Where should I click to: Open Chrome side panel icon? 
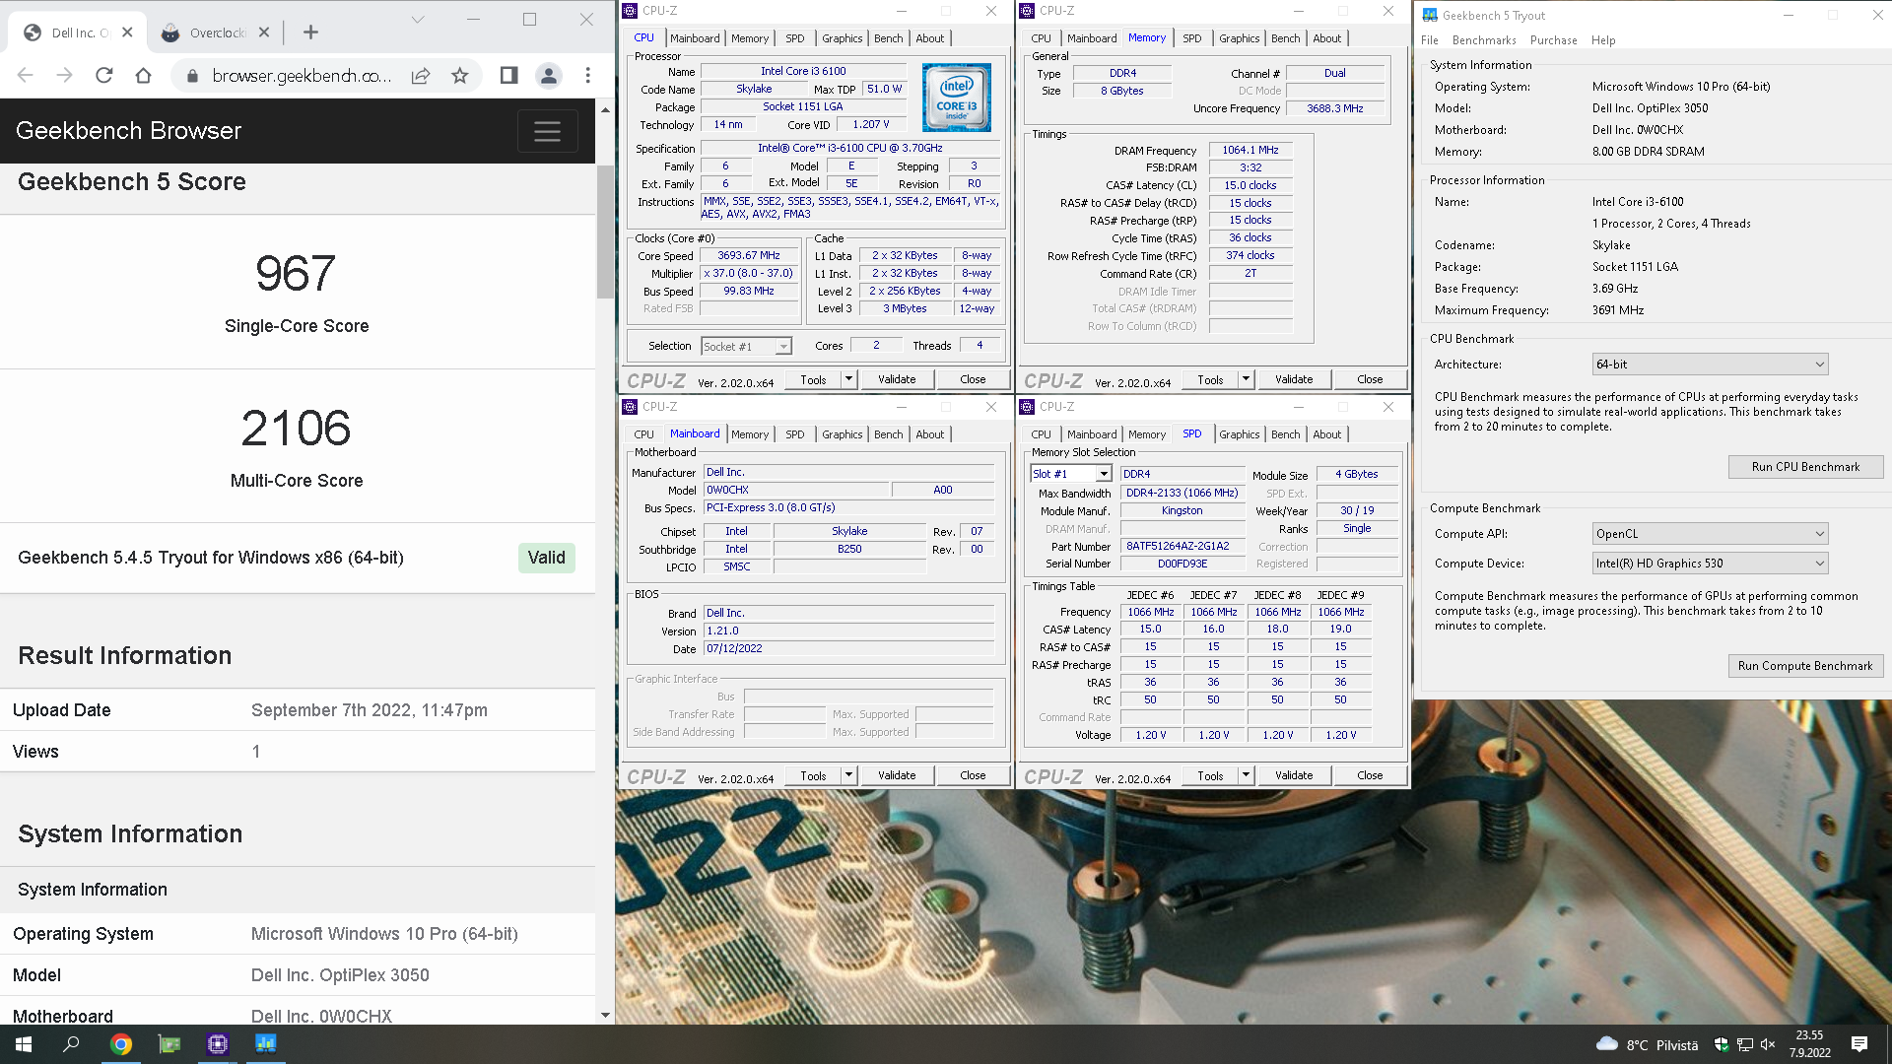[x=509, y=76]
